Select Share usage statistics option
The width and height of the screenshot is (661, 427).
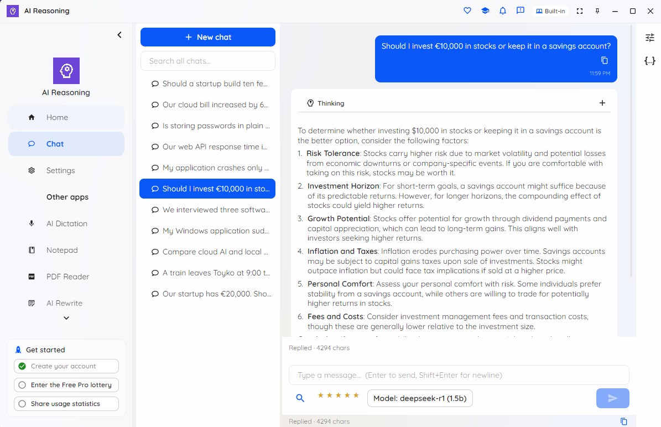point(66,403)
